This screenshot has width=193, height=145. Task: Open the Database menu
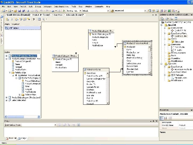[x=47, y=6]
